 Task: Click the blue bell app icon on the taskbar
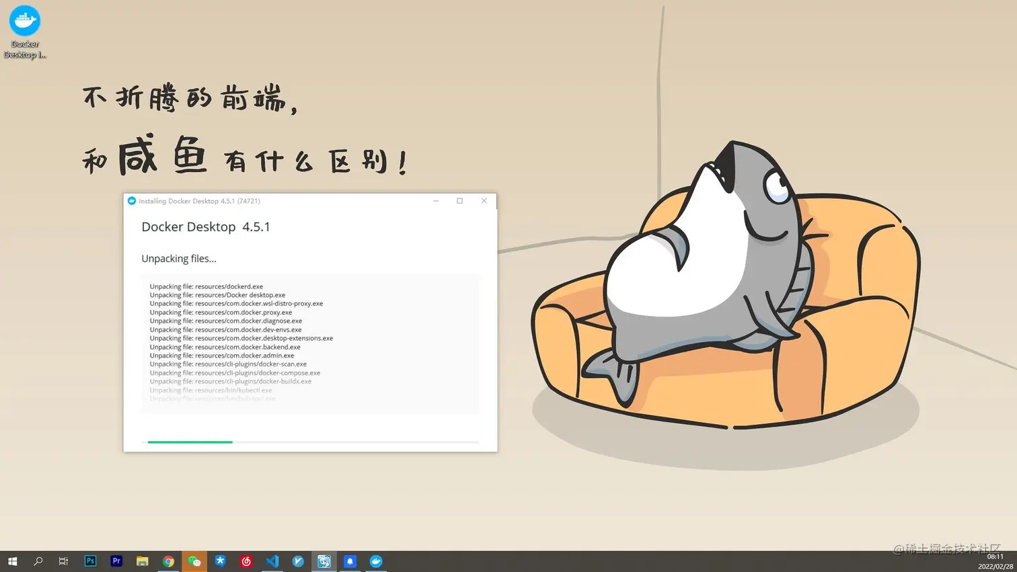(x=350, y=561)
